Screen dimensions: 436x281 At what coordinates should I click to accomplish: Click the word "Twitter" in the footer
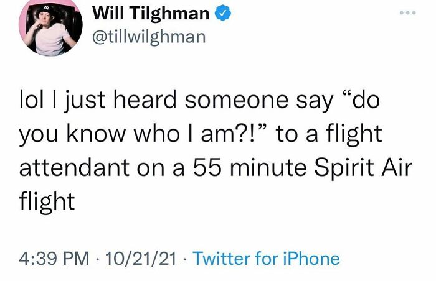(x=221, y=258)
